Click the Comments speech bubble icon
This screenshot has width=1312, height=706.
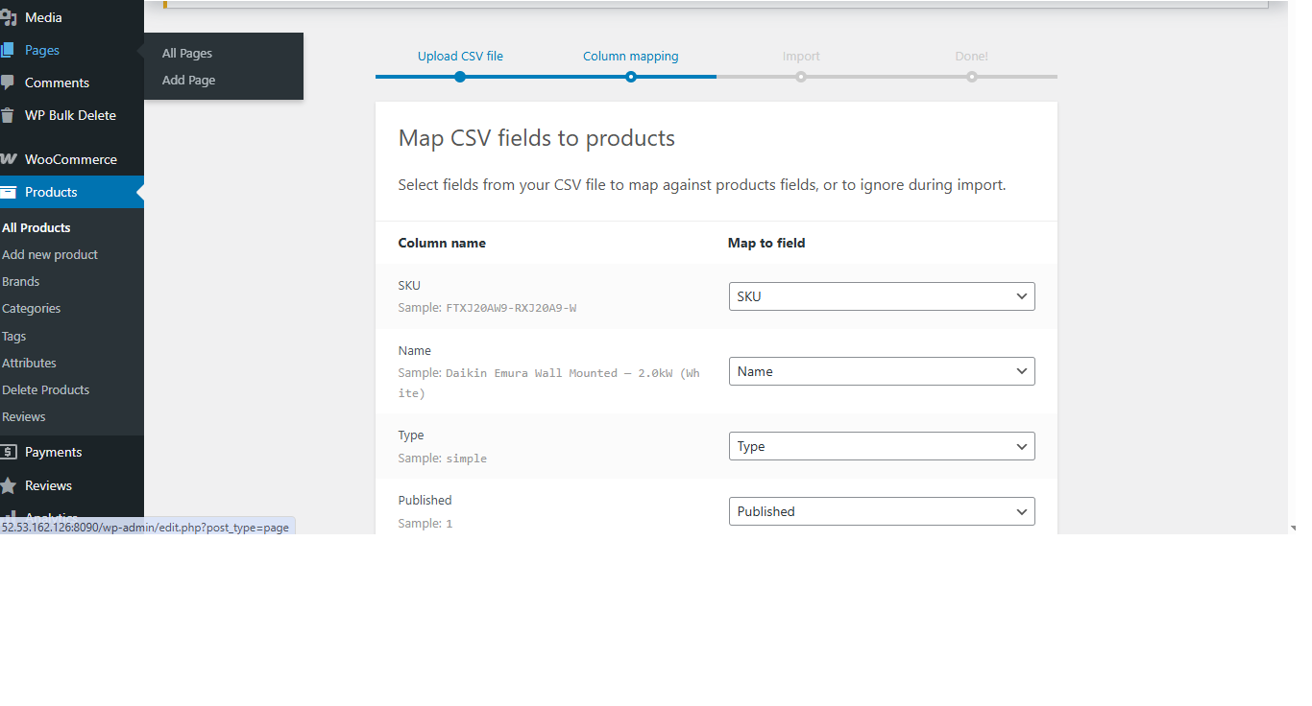coord(8,82)
